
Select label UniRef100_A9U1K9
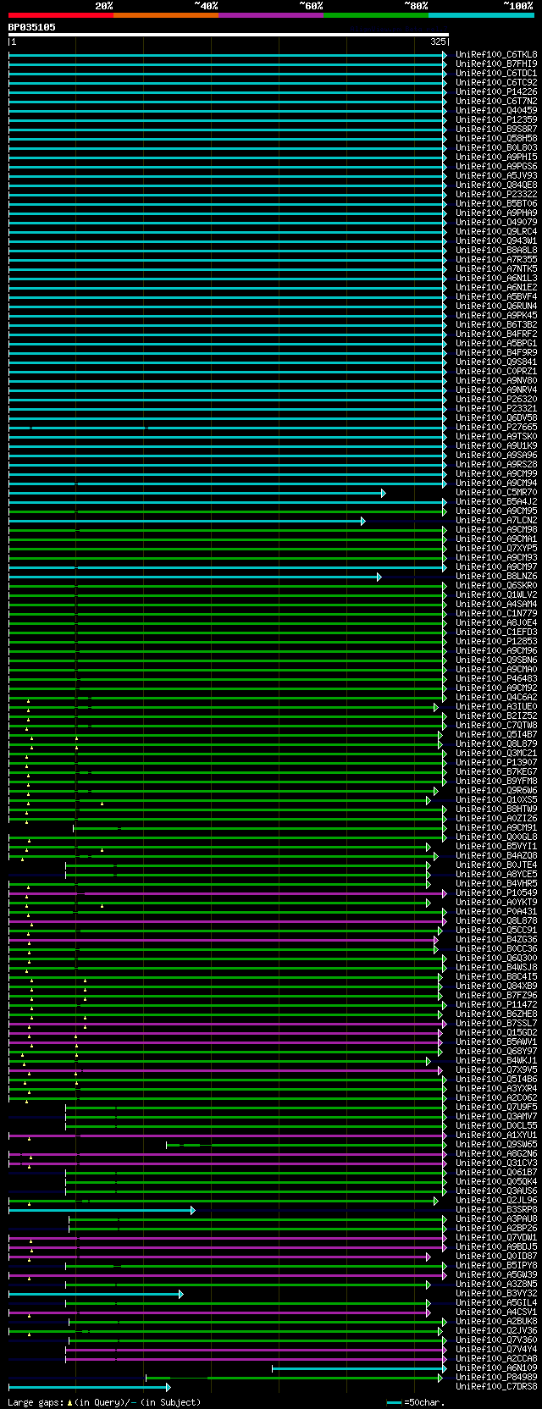pyautogui.click(x=496, y=445)
